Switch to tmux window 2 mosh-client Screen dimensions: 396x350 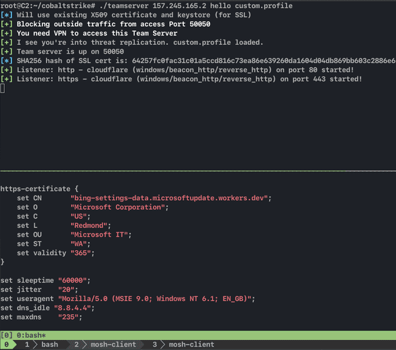(x=105, y=345)
